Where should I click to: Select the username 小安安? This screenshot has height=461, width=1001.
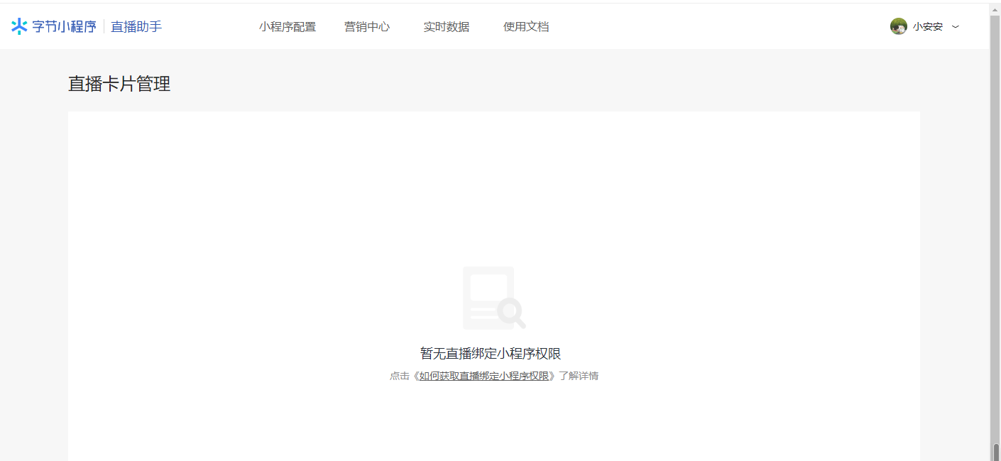928,27
